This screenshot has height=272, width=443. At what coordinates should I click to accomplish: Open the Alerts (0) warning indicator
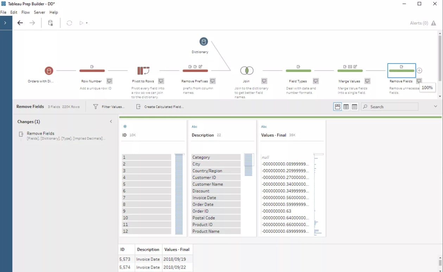tap(424, 23)
